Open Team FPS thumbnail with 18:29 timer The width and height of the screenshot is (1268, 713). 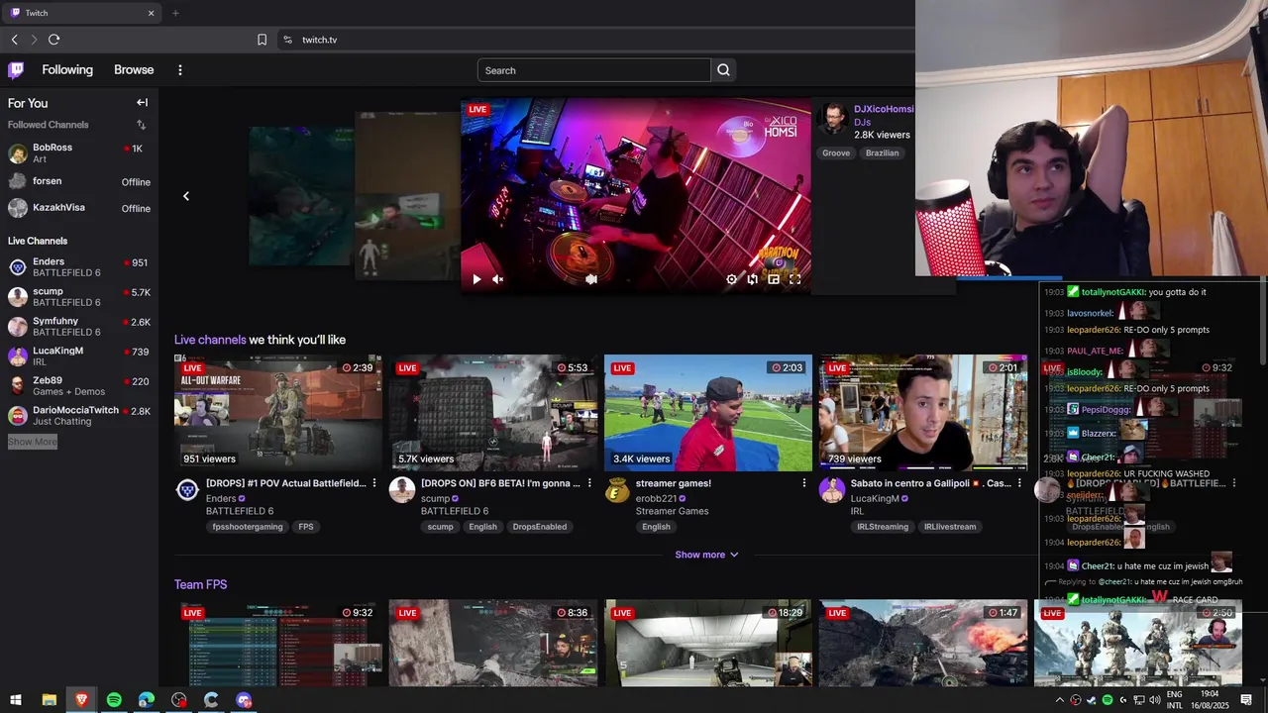point(708,643)
